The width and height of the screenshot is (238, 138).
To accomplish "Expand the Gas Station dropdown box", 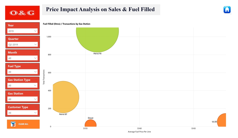I will click(x=22, y=99).
